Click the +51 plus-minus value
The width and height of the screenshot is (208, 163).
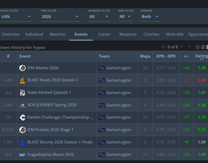point(186,117)
